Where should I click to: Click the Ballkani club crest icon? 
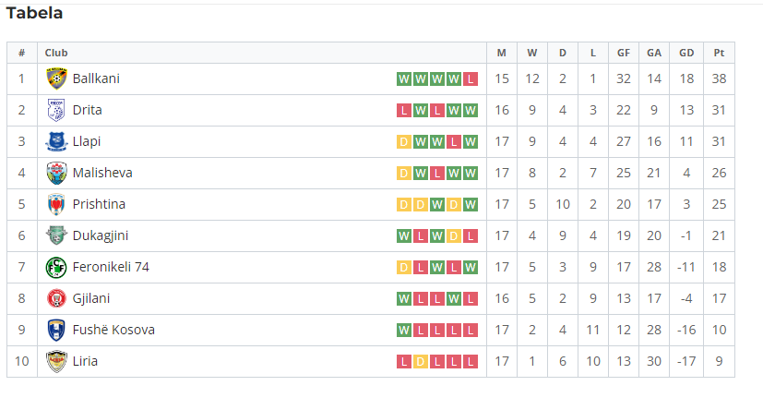click(x=56, y=78)
